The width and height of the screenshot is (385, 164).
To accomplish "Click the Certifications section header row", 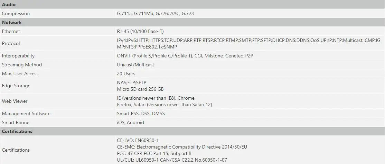I will (x=192, y=131).
